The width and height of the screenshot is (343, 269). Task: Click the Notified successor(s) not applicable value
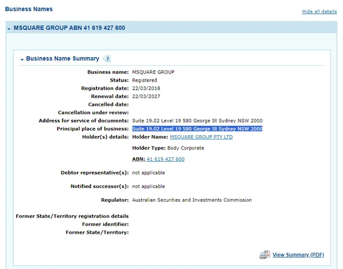click(x=148, y=186)
